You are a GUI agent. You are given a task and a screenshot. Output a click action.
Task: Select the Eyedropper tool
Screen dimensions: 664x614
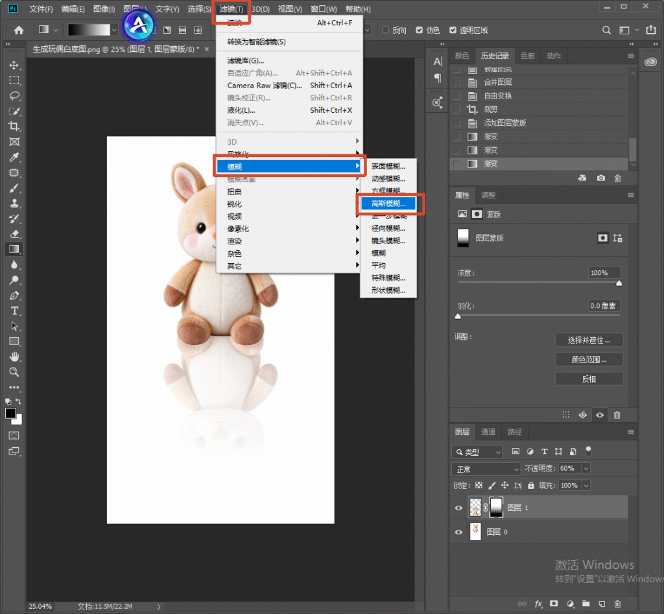14,157
